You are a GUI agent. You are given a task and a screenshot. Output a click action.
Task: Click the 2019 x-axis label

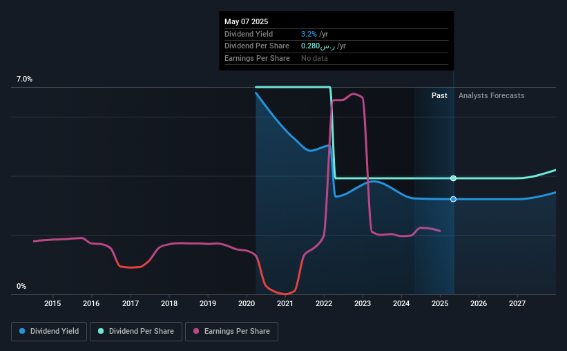coord(208,303)
